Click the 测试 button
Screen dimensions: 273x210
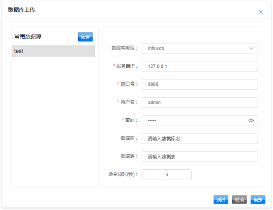pos(221,200)
